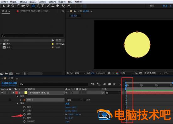Select the Puppet Pin tool

69,6
